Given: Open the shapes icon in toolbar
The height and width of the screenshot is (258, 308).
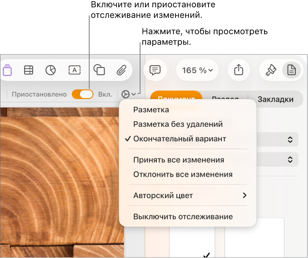Looking at the screenshot, I should pyautogui.click(x=99, y=70).
